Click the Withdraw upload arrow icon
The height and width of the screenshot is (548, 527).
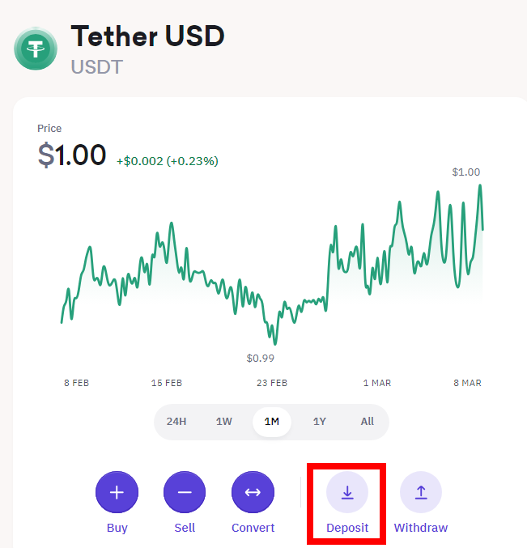[x=421, y=492]
